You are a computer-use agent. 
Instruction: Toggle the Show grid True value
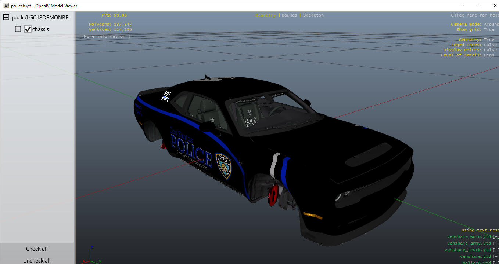click(489, 30)
